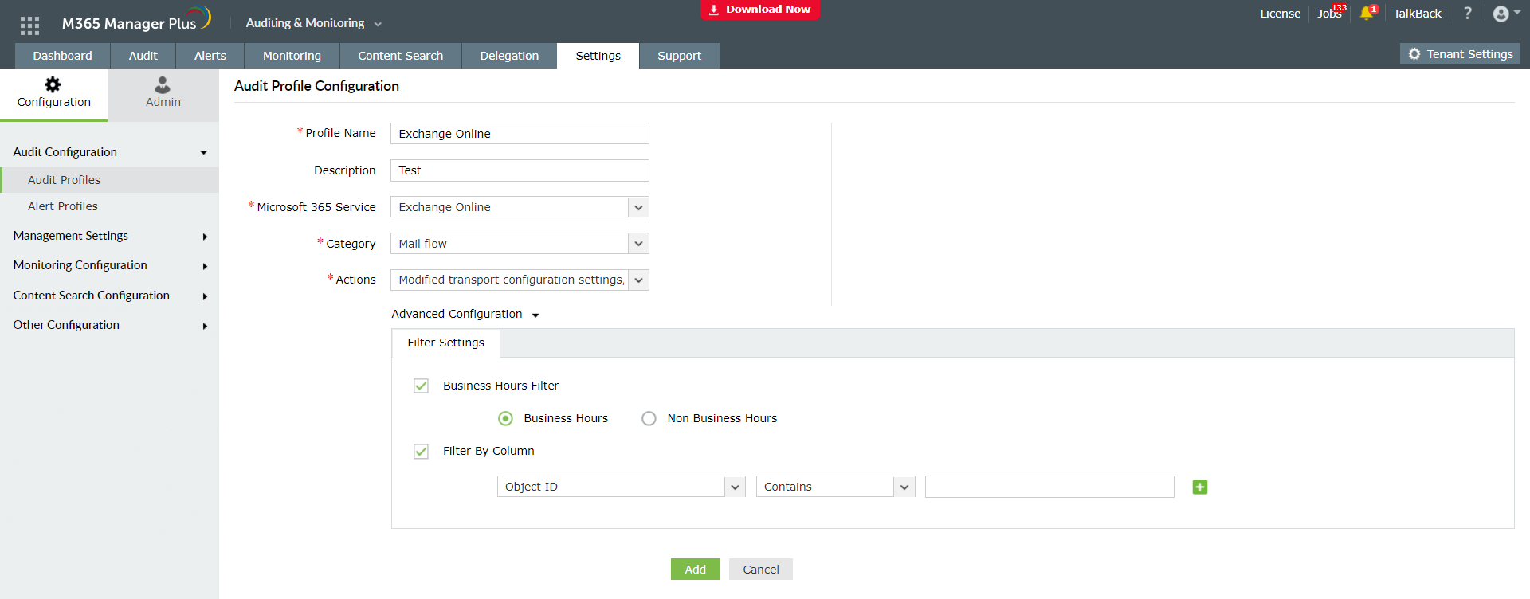Screen dimensions: 1530x599
Task: Open the License link
Action: pyautogui.click(x=1280, y=14)
